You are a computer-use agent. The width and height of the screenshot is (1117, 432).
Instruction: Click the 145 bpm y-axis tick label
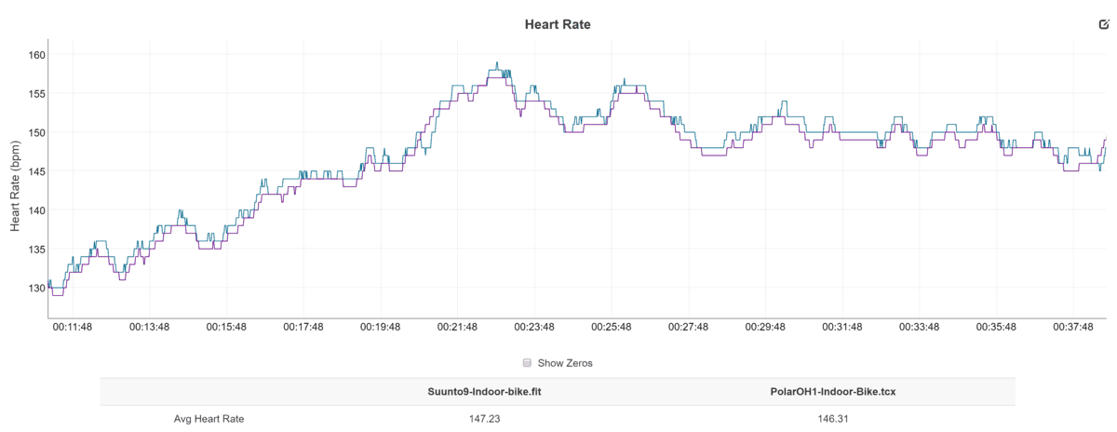(x=37, y=171)
